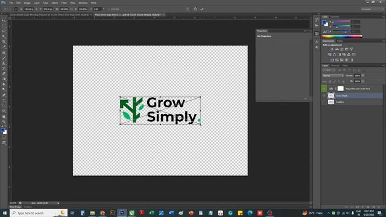
Task: Collapse the Properties panel
Action: coord(305,31)
